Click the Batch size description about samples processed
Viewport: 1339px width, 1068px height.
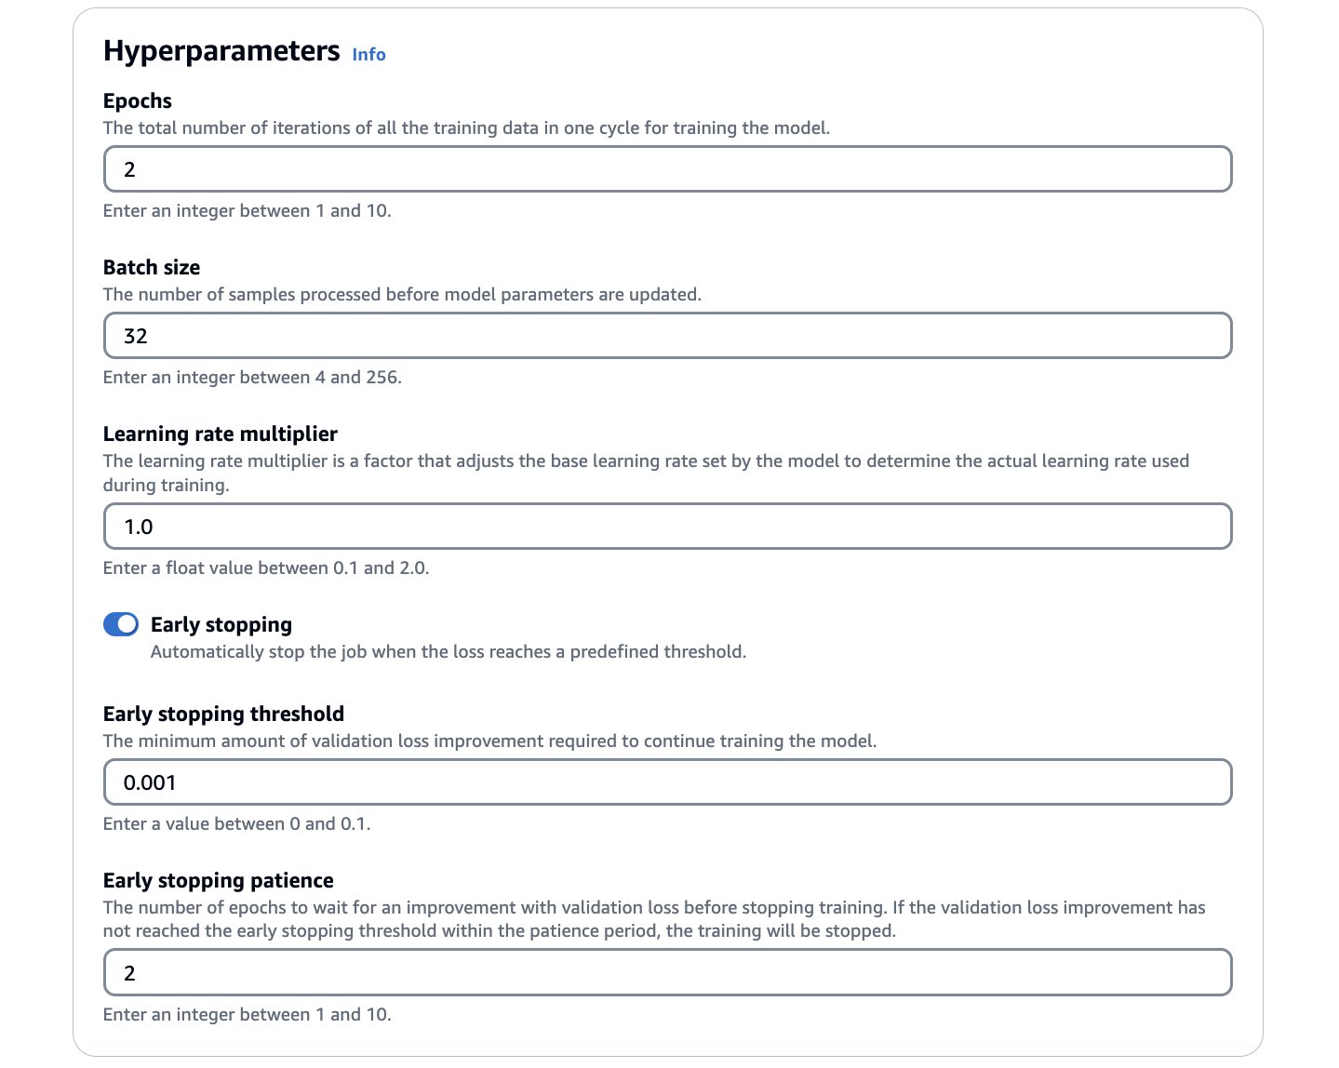point(402,295)
